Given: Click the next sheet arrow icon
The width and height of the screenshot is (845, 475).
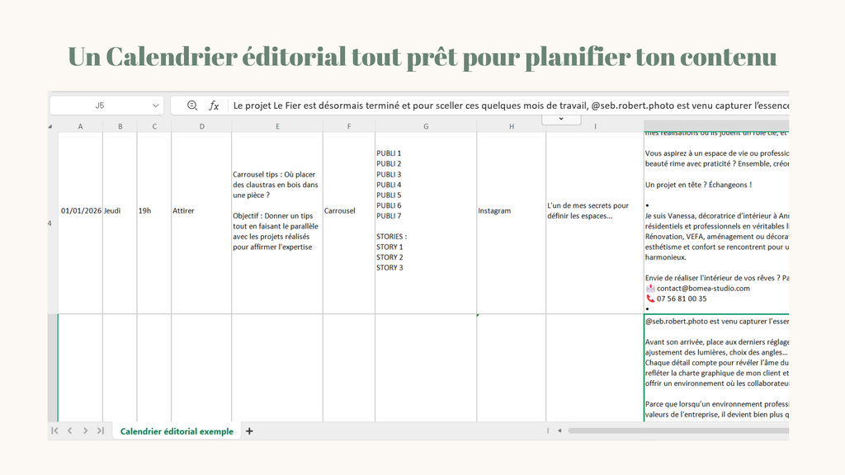Looking at the screenshot, I should pyautogui.click(x=85, y=430).
